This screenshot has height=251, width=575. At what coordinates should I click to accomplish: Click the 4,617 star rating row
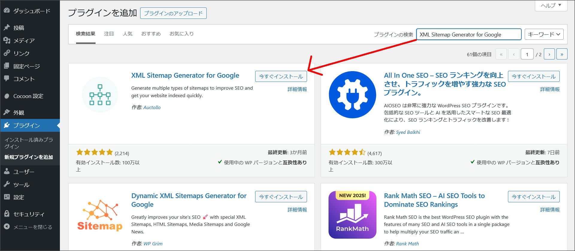tap(355, 153)
